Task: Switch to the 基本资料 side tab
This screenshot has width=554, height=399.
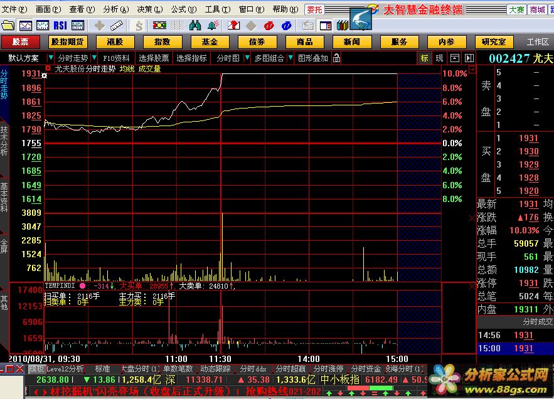Action: [x=4, y=197]
